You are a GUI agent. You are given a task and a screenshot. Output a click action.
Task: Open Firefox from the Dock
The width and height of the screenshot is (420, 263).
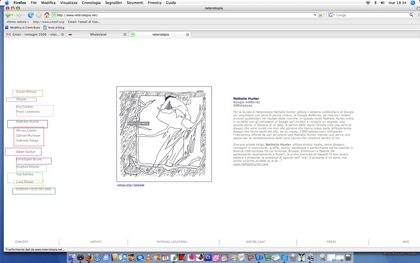pyautogui.click(x=89, y=258)
